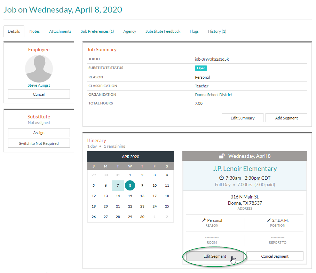The width and height of the screenshot is (316, 273).
Task: Open J.P. Lenoir Elementary link
Action: 245,169
